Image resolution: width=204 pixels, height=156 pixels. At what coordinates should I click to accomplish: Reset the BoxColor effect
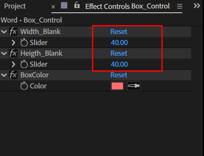(x=119, y=75)
